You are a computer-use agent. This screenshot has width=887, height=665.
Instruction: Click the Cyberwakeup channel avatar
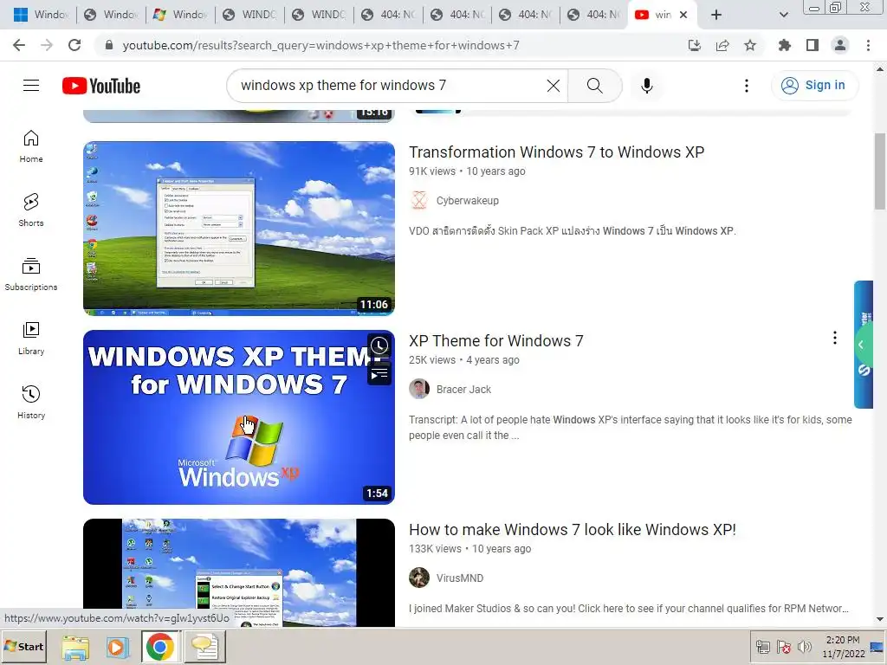(419, 200)
